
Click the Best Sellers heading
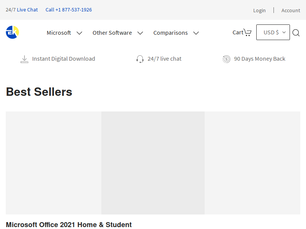pos(39,92)
